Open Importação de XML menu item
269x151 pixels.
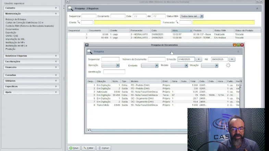[15, 39]
